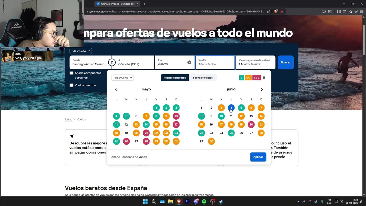Open Brave VPN shield icon
366x206 pixels.
356,11
